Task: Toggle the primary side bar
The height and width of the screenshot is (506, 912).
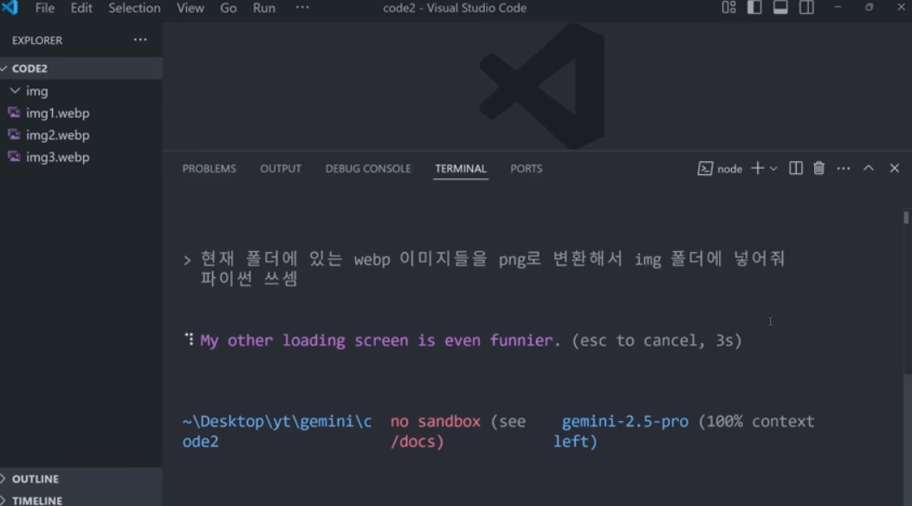Action: [754, 8]
